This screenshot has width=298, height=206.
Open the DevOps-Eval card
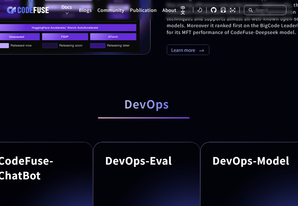147,174
